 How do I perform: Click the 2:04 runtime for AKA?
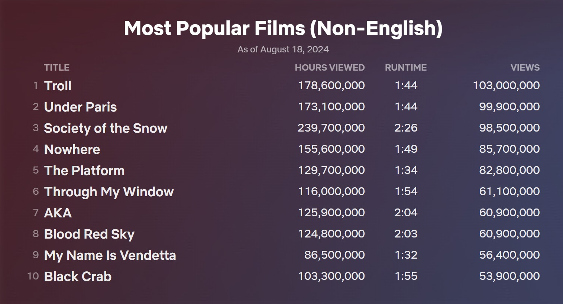click(406, 213)
